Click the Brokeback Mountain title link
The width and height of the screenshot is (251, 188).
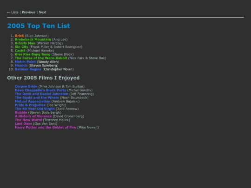coord(33,39)
